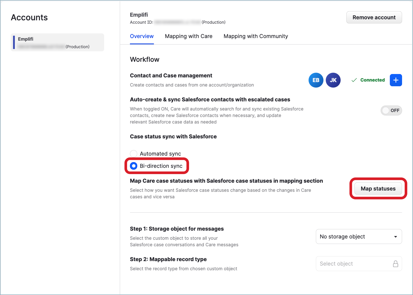Screen dimensions: 413x295
Task: Click 'Select the record type from chosen custom object'
Action: pyautogui.click(x=184, y=269)
